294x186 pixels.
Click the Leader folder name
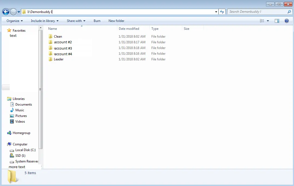(x=58, y=59)
